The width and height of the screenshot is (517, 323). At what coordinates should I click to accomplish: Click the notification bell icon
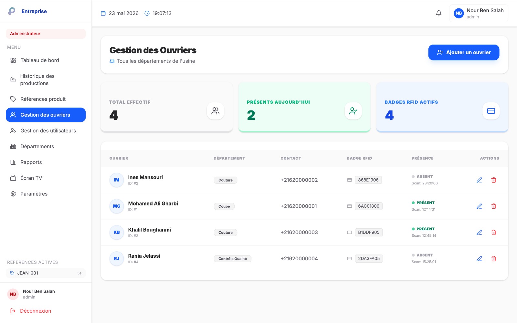point(438,13)
